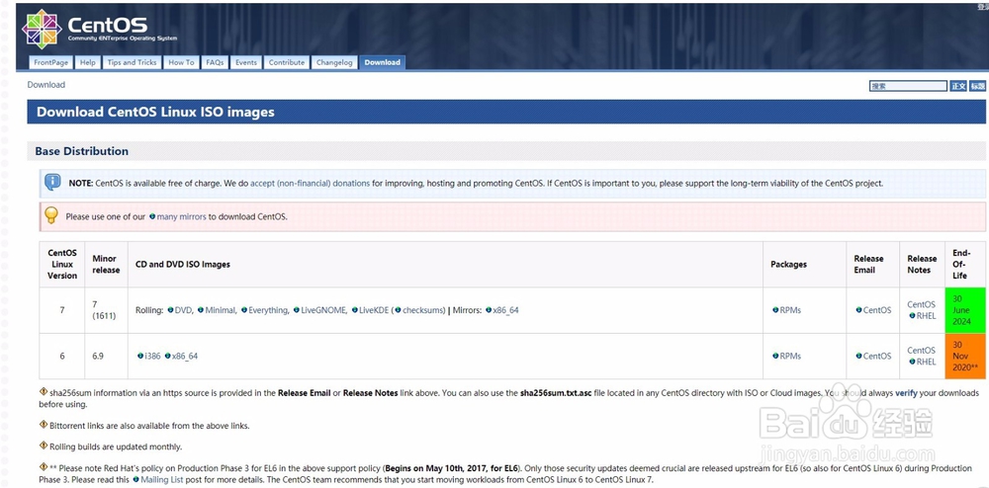
Task: Download CentOS 6.9 x86_64 image
Action: tap(185, 356)
